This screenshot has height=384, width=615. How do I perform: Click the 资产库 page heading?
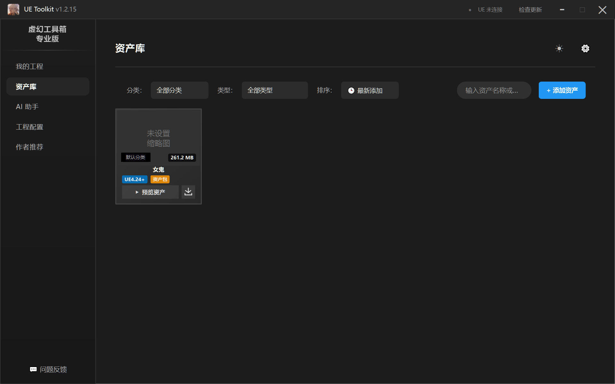(130, 48)
